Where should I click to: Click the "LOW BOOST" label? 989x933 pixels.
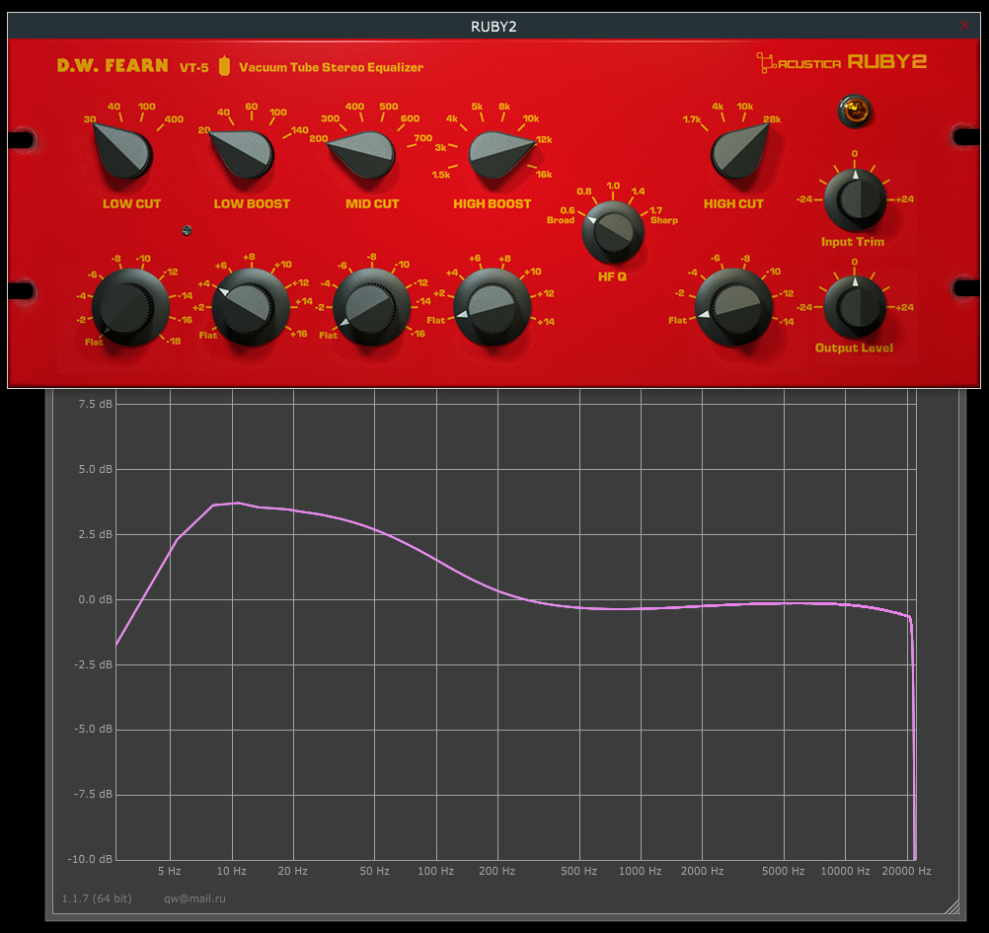coord(252,203)
